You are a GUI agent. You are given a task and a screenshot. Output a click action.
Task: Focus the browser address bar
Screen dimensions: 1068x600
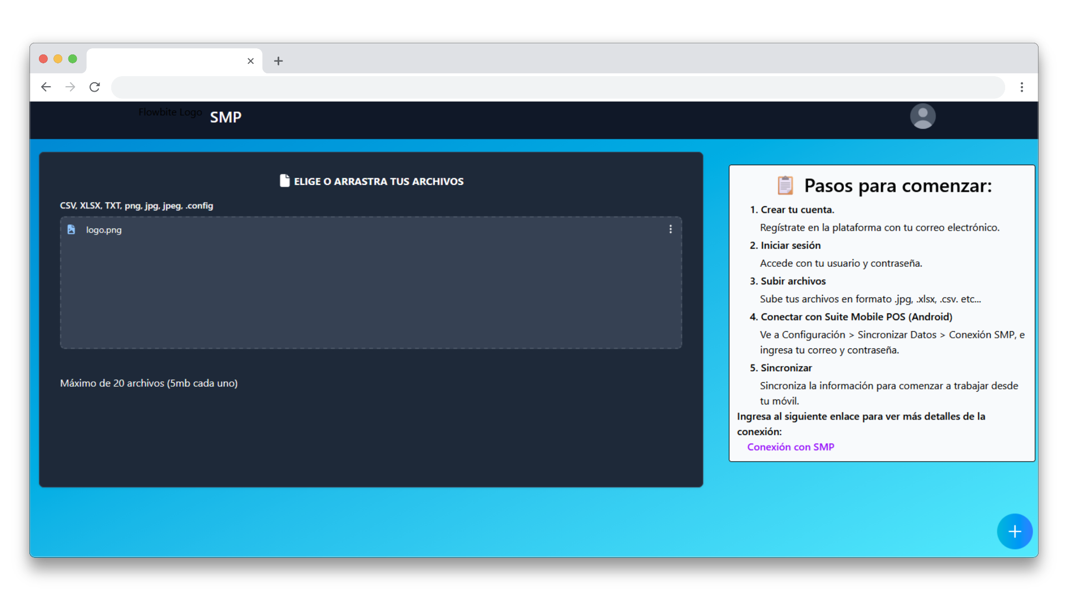coord(556,87)
